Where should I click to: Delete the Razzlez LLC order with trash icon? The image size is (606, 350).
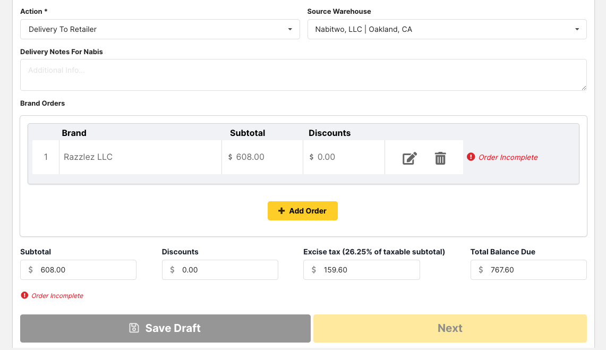440,158
